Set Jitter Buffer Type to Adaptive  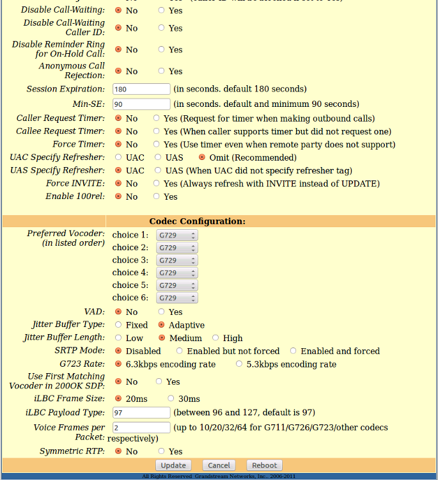(x=162, y=324)
